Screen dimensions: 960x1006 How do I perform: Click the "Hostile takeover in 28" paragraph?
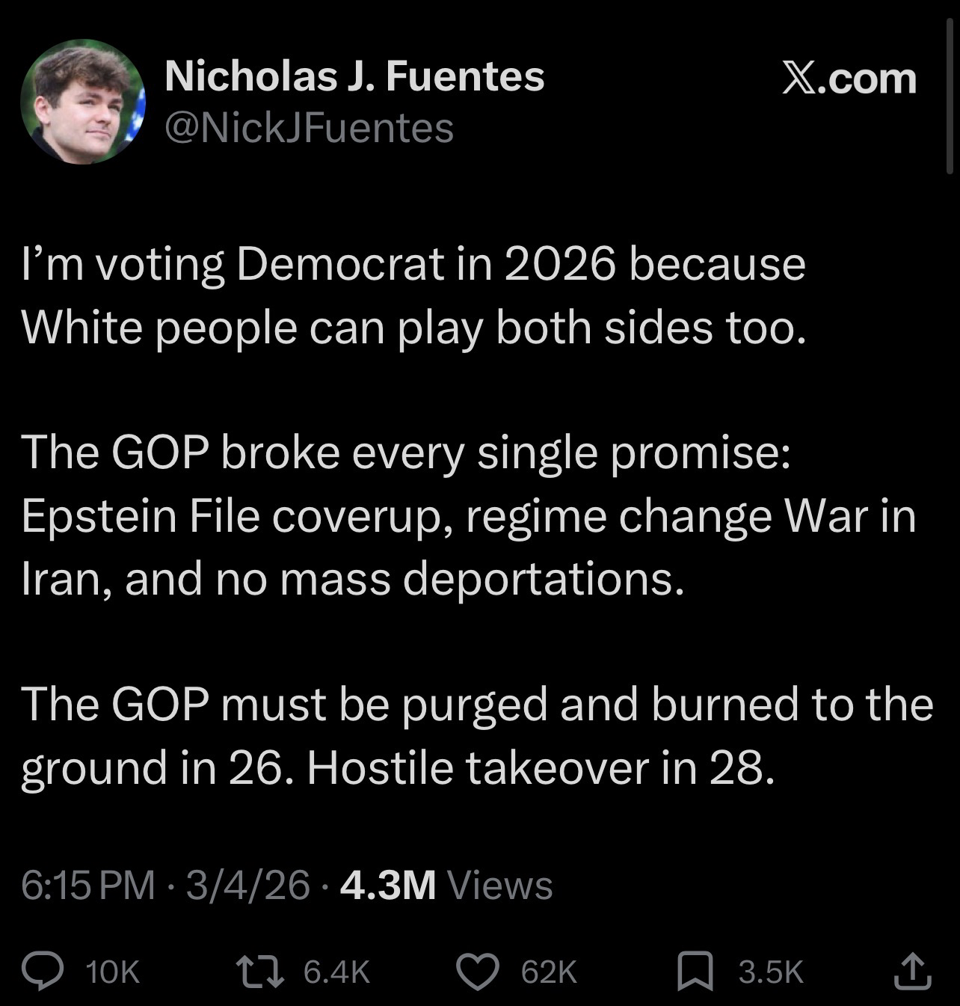pyautogui.click(x=476, y=736)
